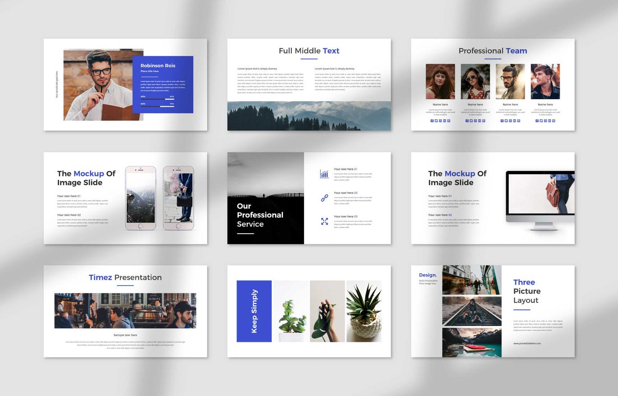Click the expand arrows icon in service list
This screenshot has width=618, height=396.
point(324,221)
